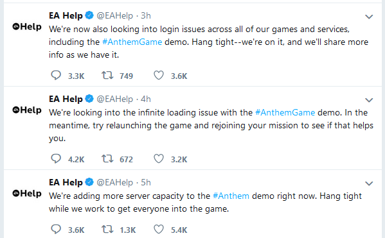385x238 pixels.
Task: Open the EA Help avatar on the 4h tweet
Action: [27, 110]
